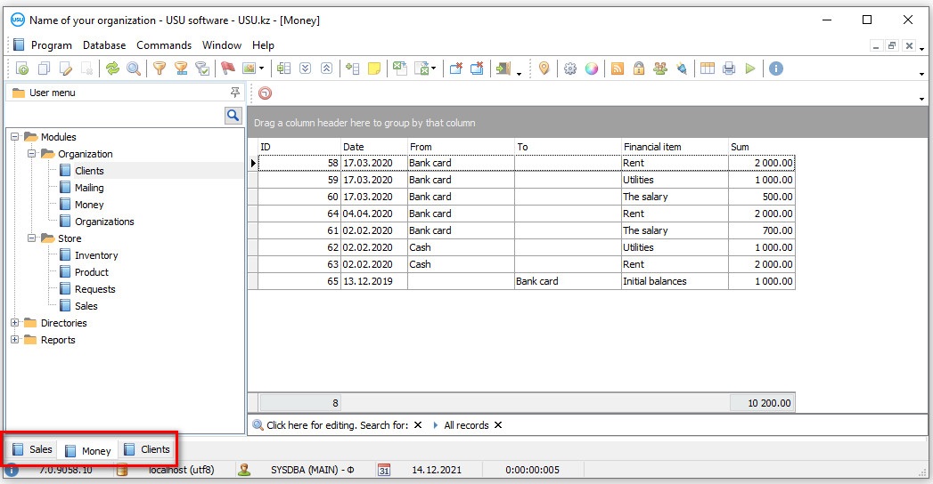Click the Expand all double-down chevron icon
This screenshot has width=933, height=484.
pyautogui.click(x=306, y=69)
